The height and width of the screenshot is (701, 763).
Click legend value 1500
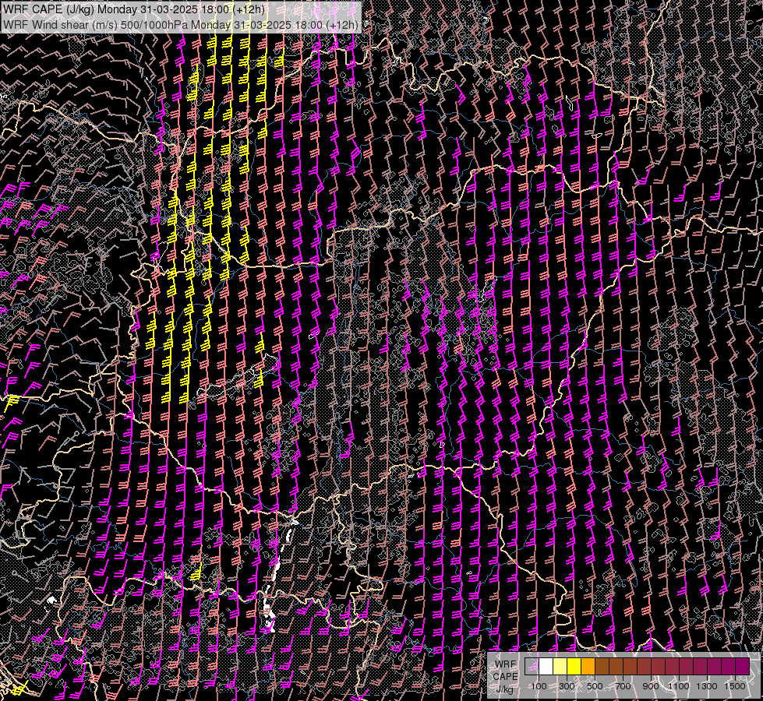(x=735, y=686)
